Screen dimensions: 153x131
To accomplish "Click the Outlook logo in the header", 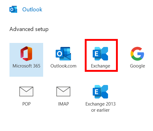I will tap(13, 9).
